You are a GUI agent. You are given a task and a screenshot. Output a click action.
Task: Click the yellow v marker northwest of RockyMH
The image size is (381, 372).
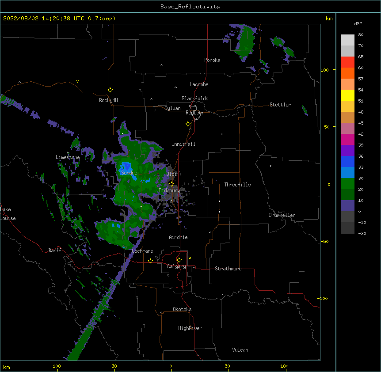pyautogui.click(x=77, y=81)
